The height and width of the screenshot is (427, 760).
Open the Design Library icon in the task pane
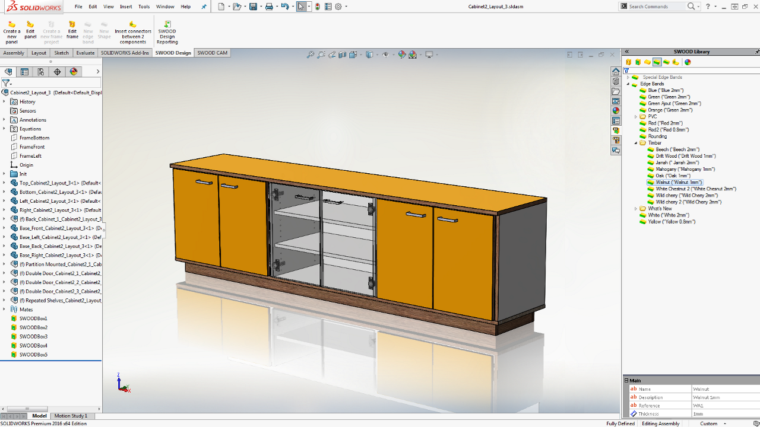coord(616,81)
